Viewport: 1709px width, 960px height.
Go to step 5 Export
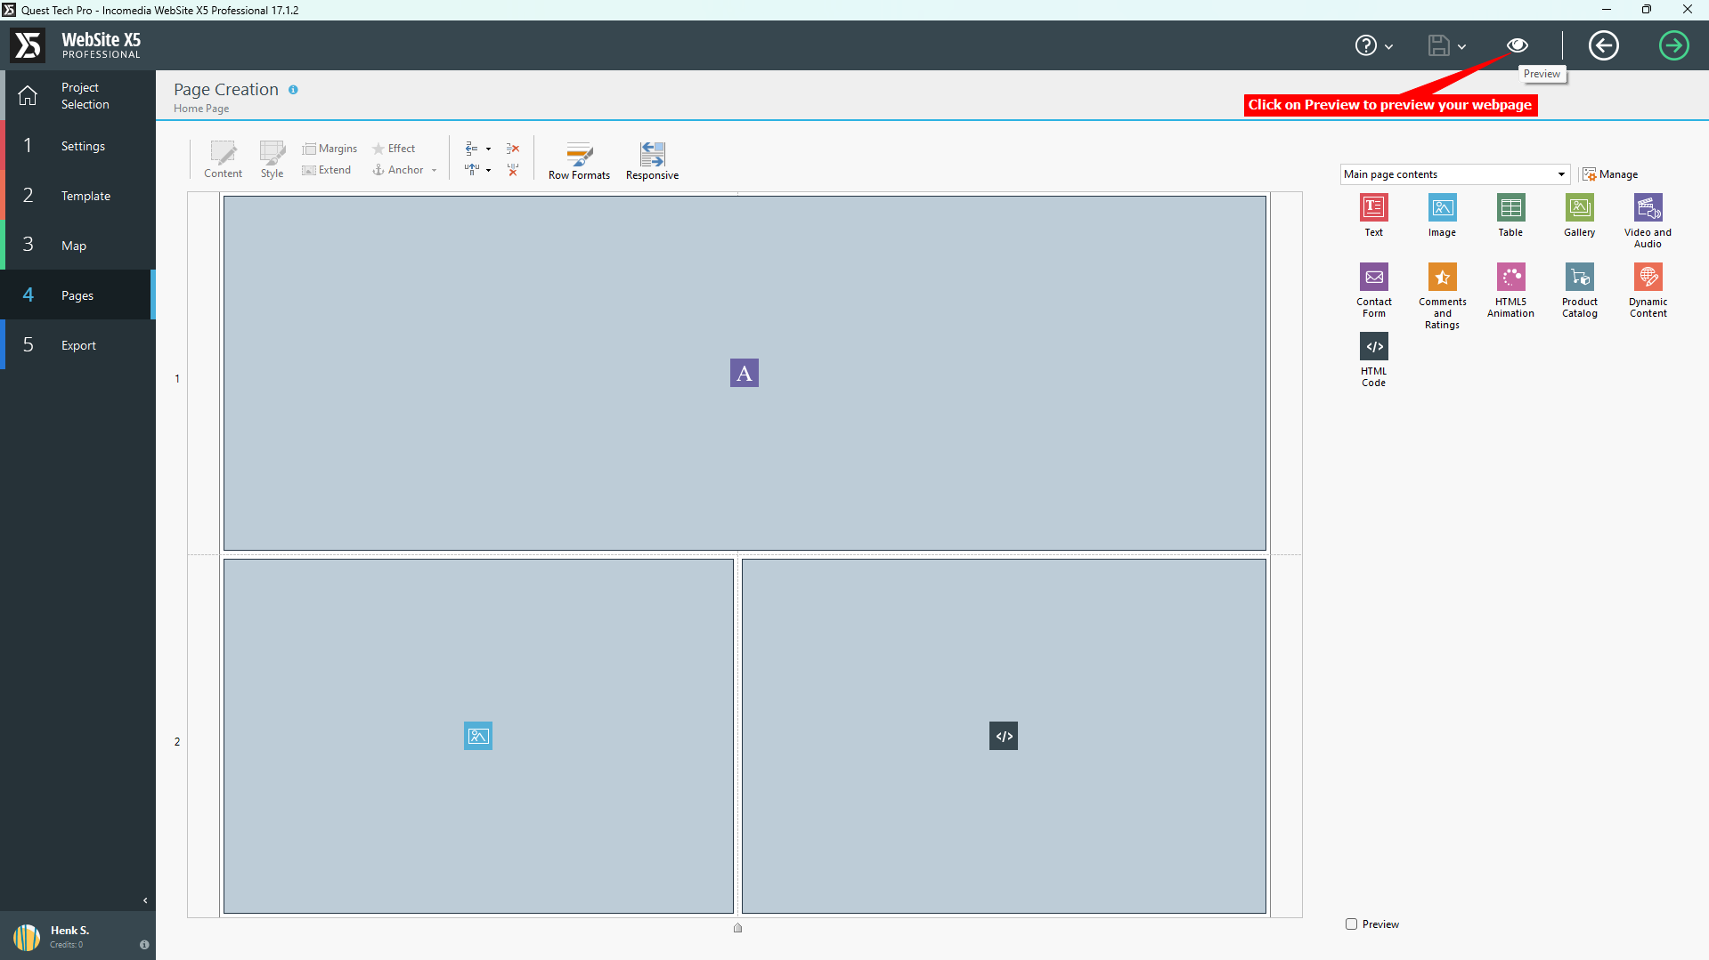point(77,345)
